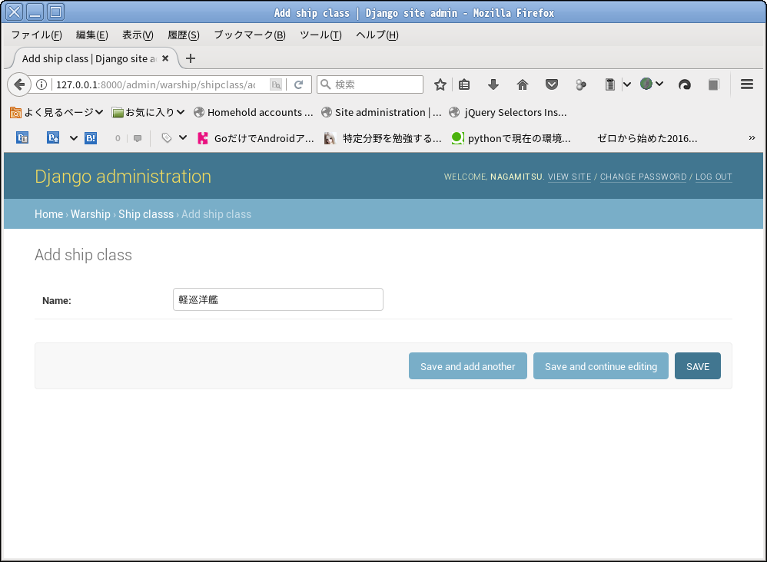767x562 pixels.
Task: Go back with the browser back arrow
Action: [19, 84]
